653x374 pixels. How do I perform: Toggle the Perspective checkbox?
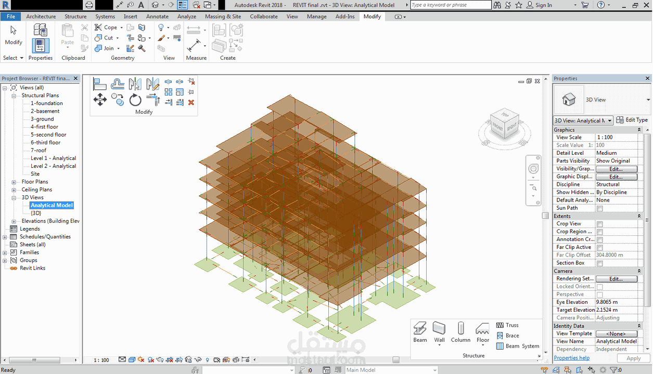pyautogui.click(x=599, y=295)
